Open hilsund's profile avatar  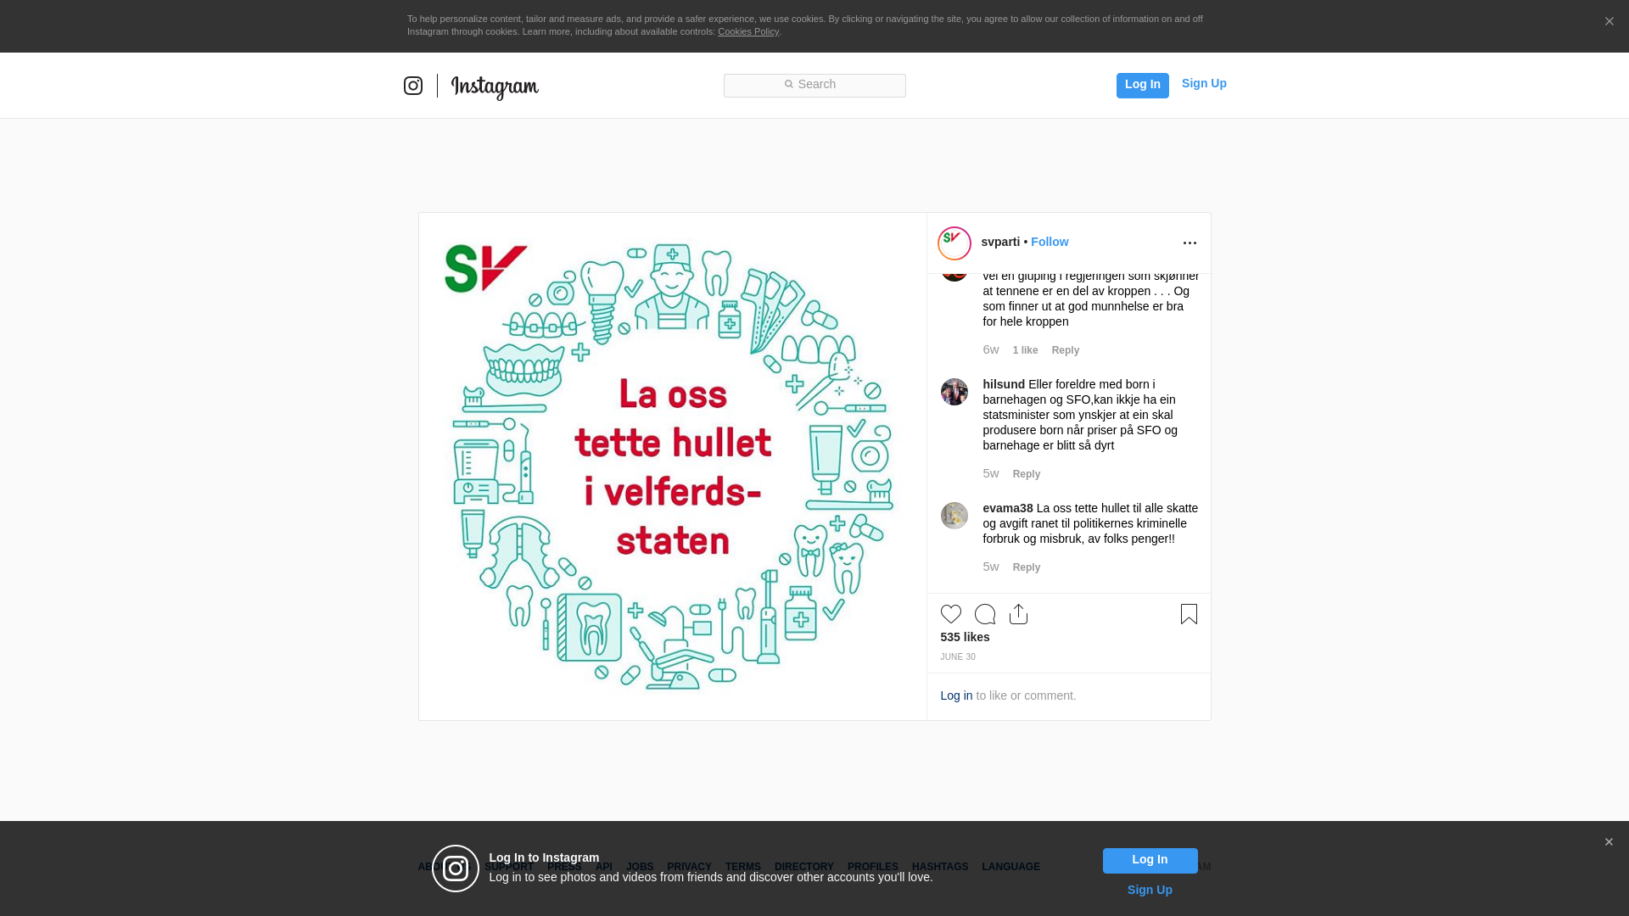pyautogui.click(x=954, y=392)
